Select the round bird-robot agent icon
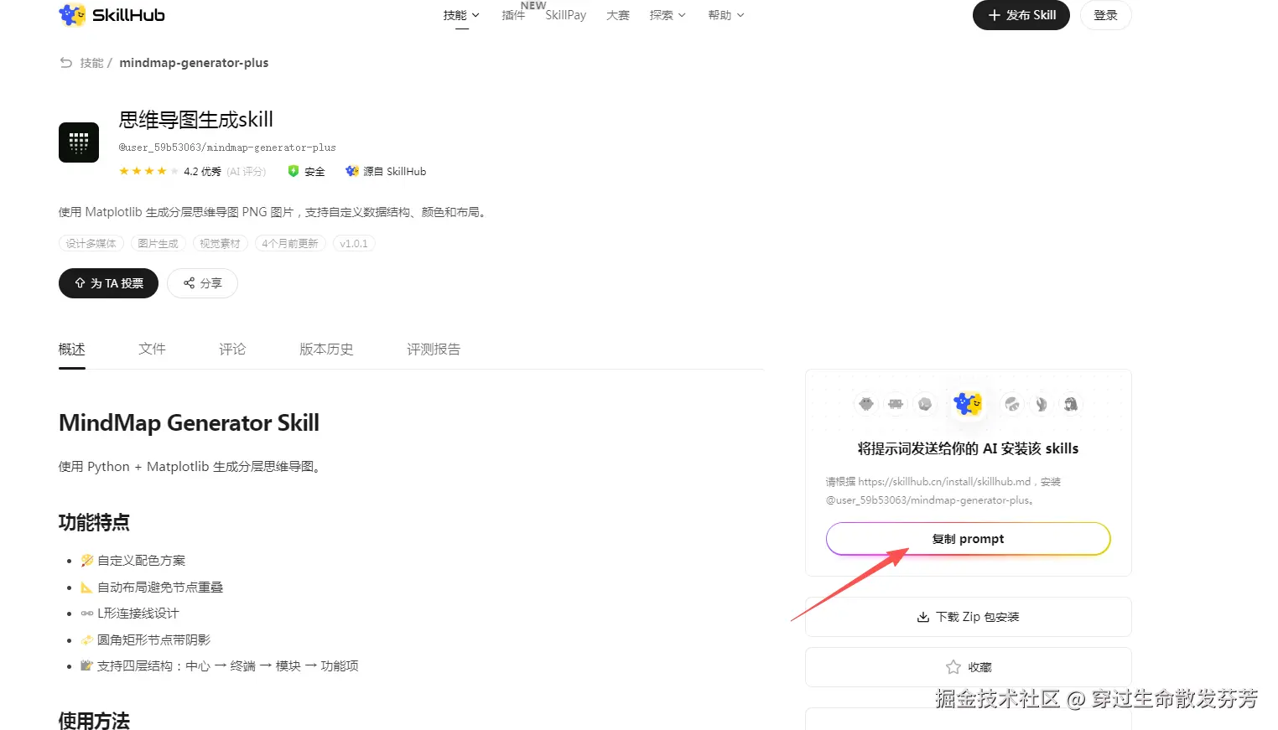 [866, 404]
